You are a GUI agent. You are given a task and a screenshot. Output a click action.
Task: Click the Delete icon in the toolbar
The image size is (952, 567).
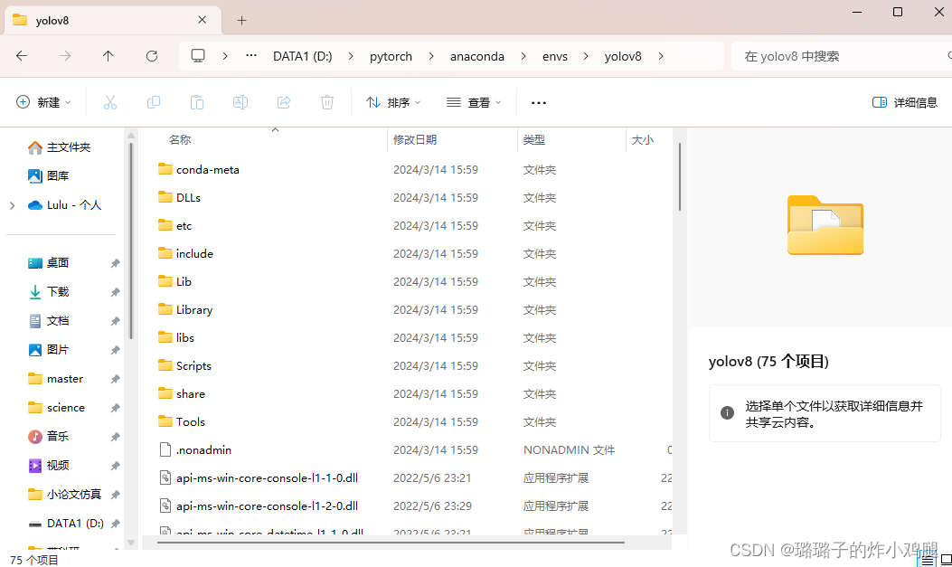pos(326,102)
